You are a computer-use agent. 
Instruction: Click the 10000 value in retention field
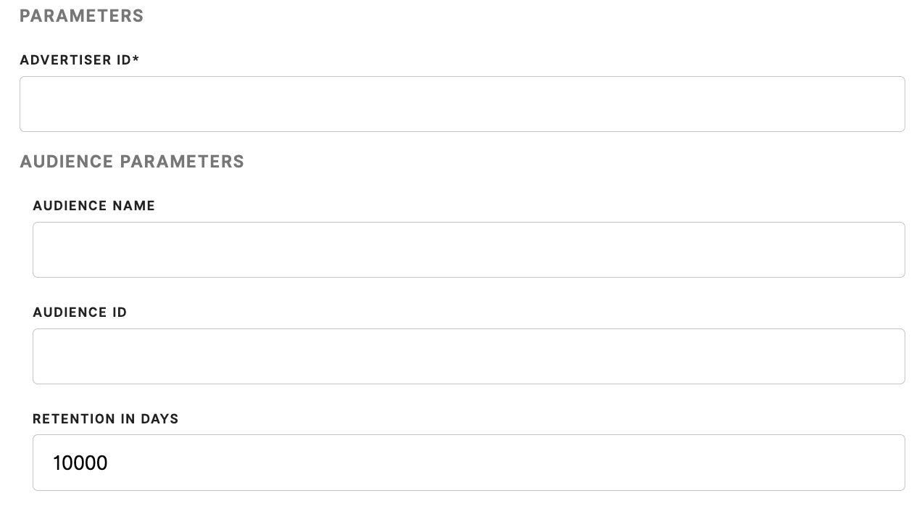pos(80,463)
